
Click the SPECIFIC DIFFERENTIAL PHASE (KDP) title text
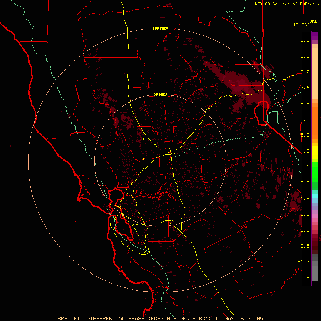tap(111, 319)
